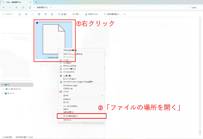This screenshot has width=203, height=139.
Task: Choose プログラムから開く in context menu
Action: [82, 50]
